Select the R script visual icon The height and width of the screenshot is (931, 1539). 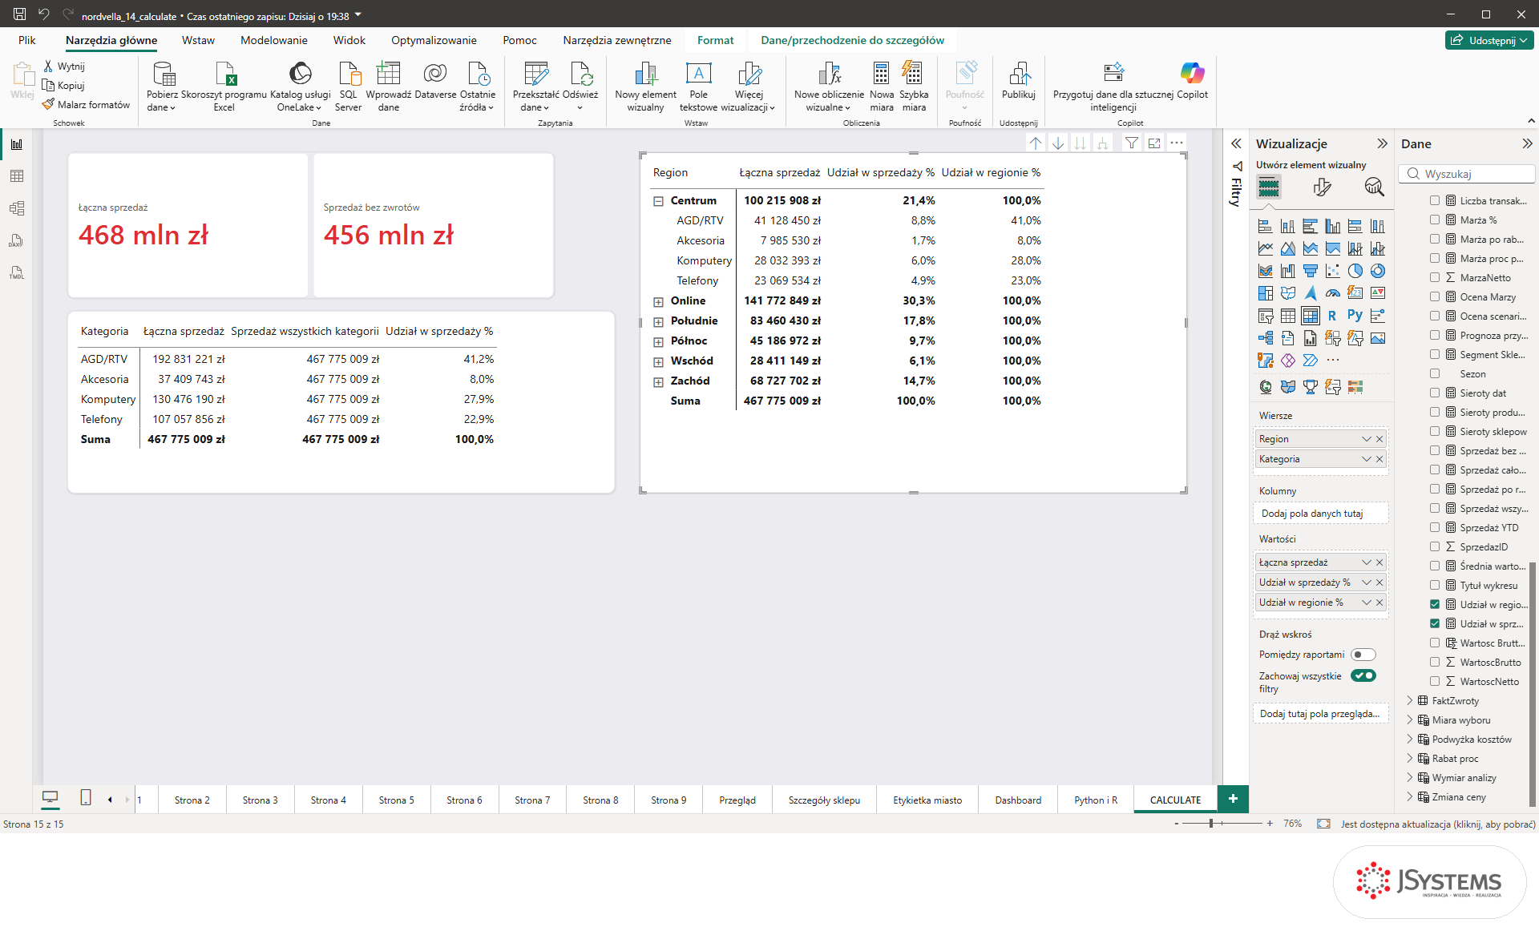(x=1332, y=316)
